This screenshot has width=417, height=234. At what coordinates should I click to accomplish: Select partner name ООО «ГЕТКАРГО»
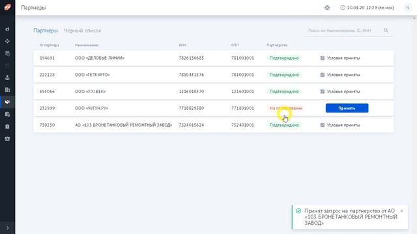92,75
